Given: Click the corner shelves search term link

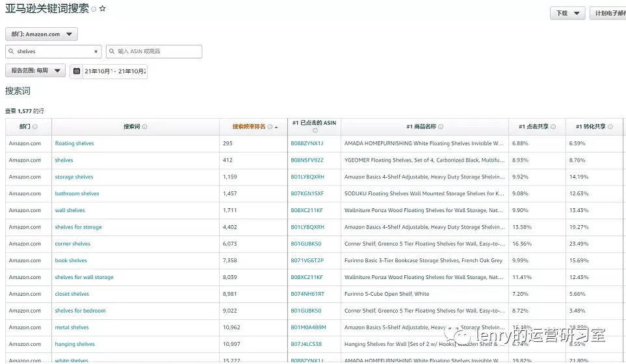Looking at the screenshot, I should coord(73,244).
